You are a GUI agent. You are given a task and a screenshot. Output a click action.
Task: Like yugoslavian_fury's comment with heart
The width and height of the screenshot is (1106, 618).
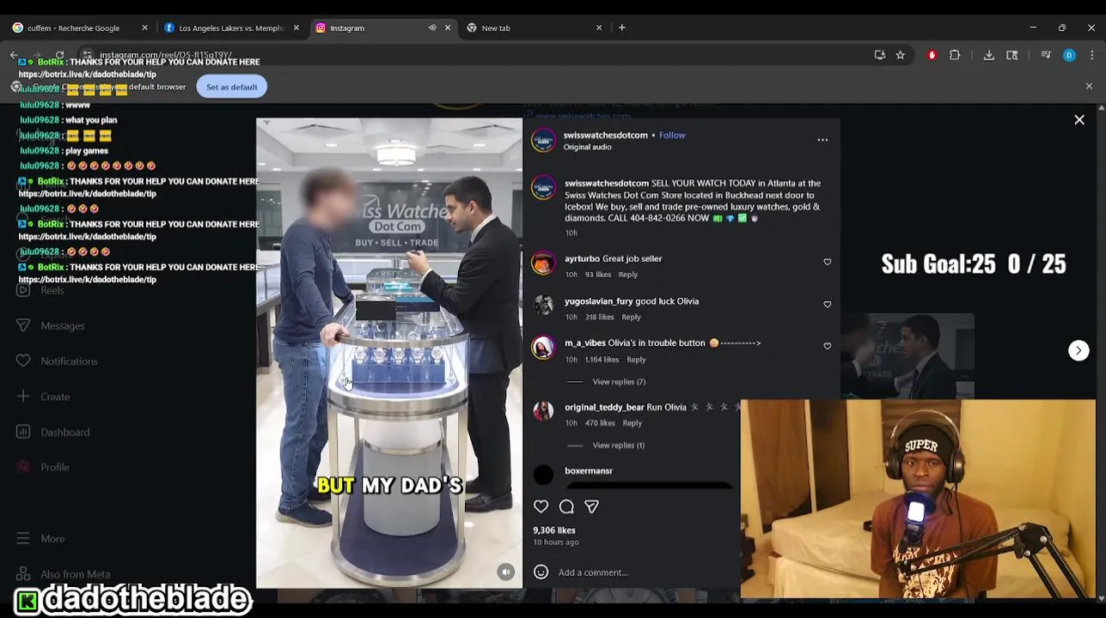click(x=828, y=305)
